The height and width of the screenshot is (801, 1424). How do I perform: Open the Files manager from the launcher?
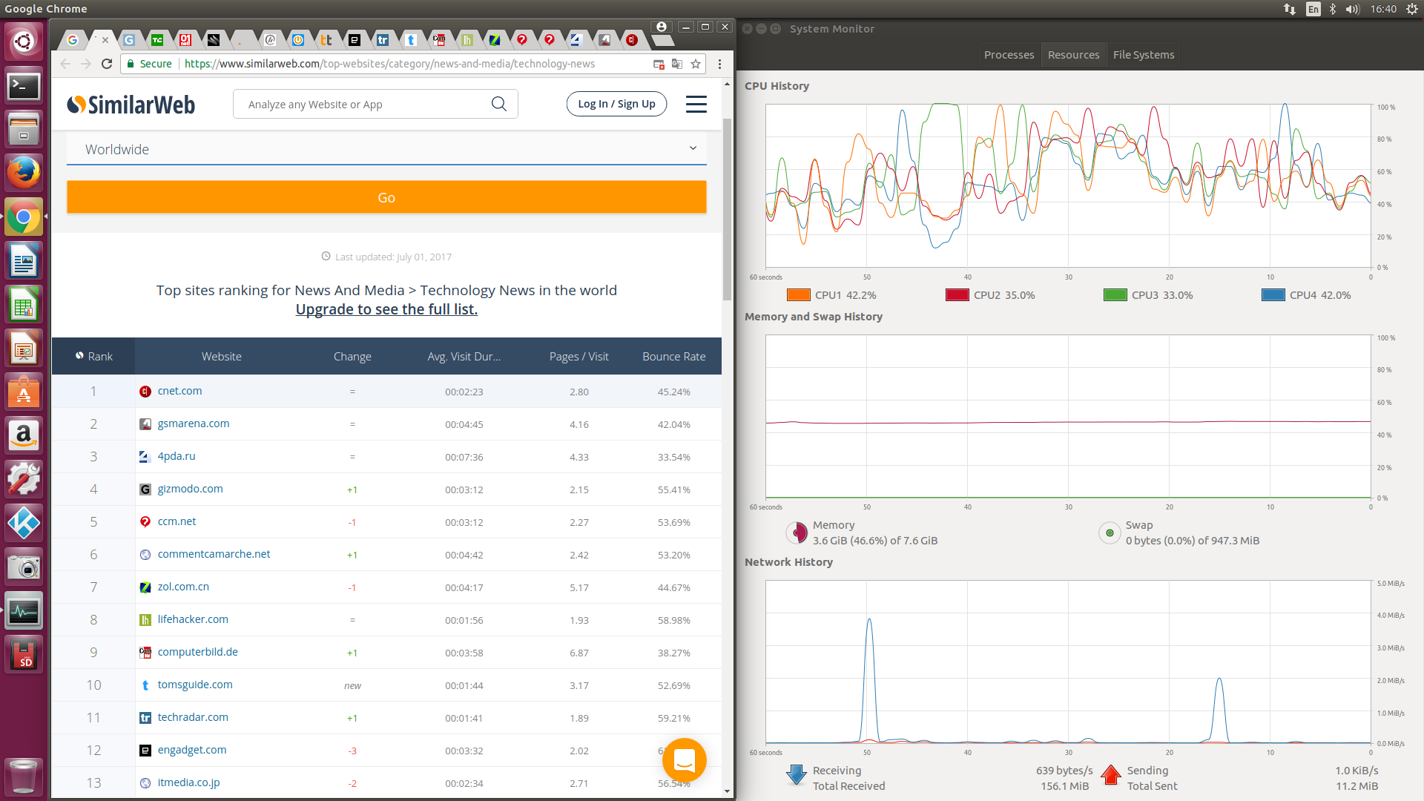[24, 130]
